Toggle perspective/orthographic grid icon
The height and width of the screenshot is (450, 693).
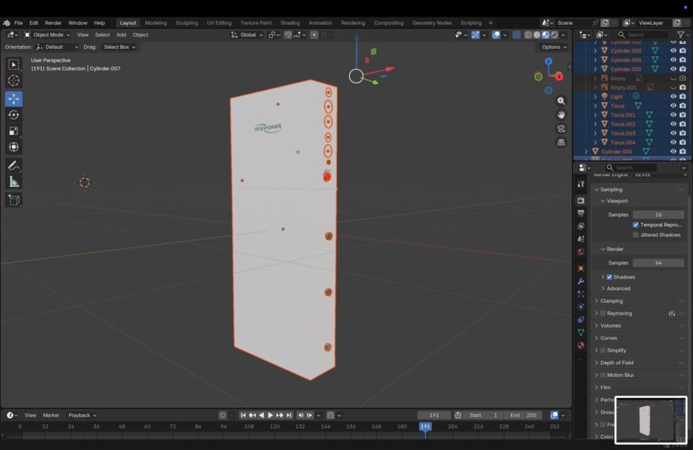(561, 143)
